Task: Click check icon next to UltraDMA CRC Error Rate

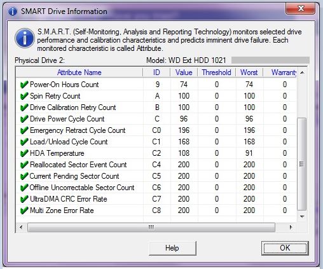Action: pyautogui.click(x=24, y=199)
